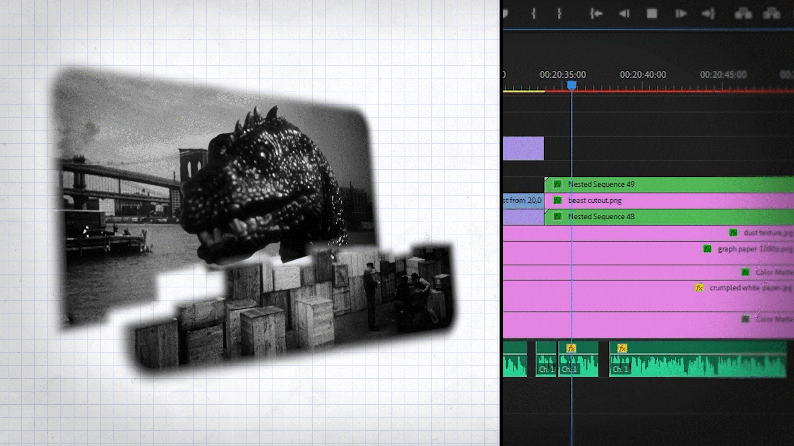Click the Extract button icon
The height and width of the screenshot is (446, 794).
click(772, 14)
